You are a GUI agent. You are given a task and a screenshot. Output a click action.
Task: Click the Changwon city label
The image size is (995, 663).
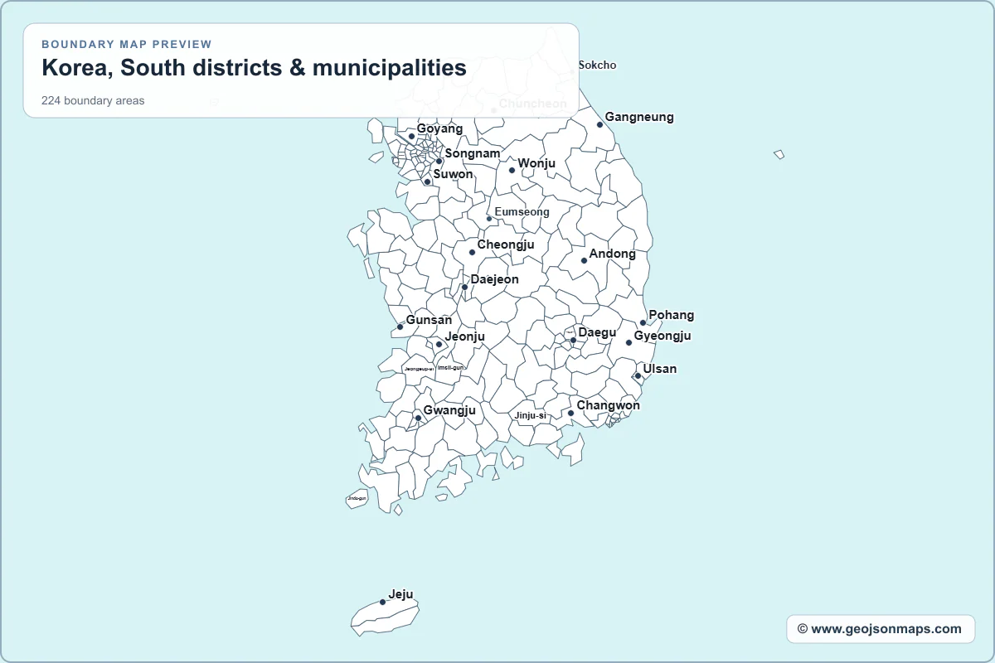tap(608, 405)
